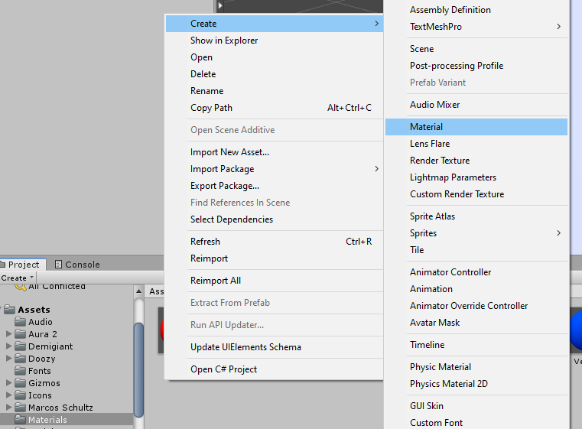Click the Console tab icon
The image size is (582, 429).
click(58, 265)
